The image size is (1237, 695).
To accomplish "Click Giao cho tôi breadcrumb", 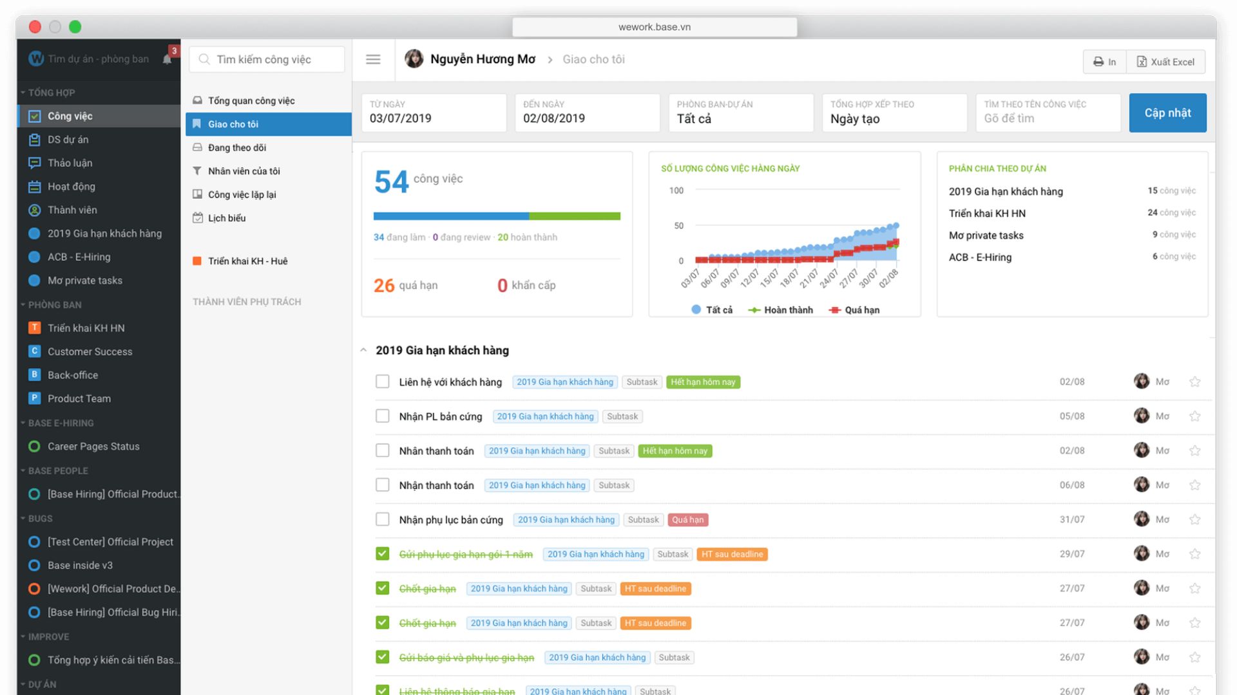I will click(x=593, y=59).
